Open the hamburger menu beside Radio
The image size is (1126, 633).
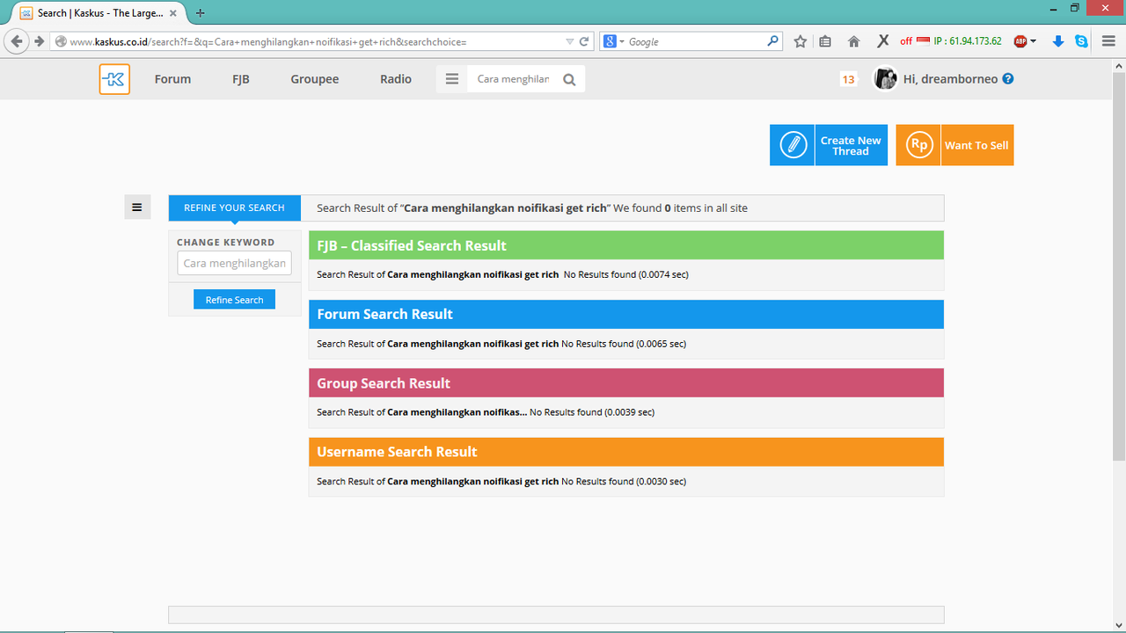click(x=452, y=79)
